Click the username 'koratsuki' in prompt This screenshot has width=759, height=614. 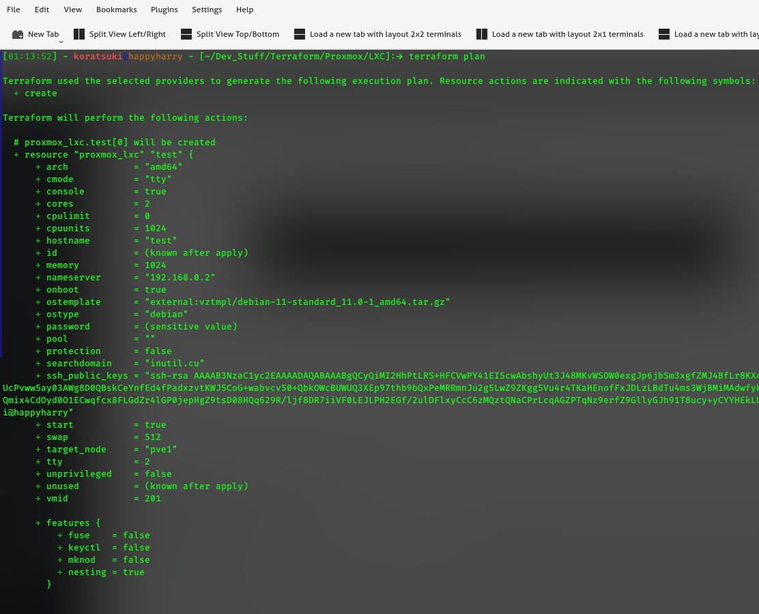(98, 57)
